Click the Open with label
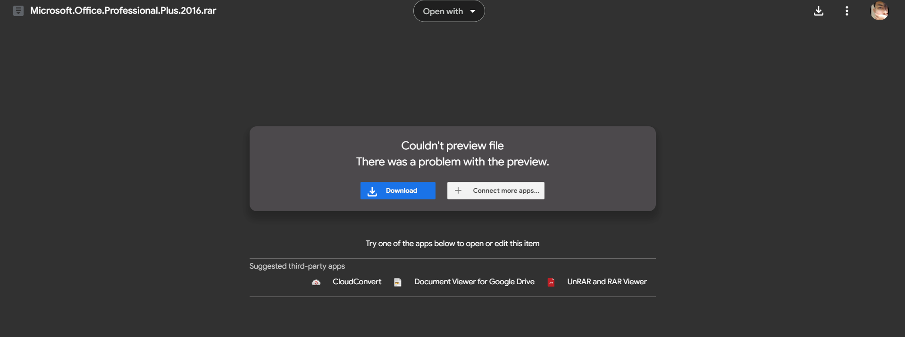The height and width of the screenshot is (337, 905). tap(443, 11)
